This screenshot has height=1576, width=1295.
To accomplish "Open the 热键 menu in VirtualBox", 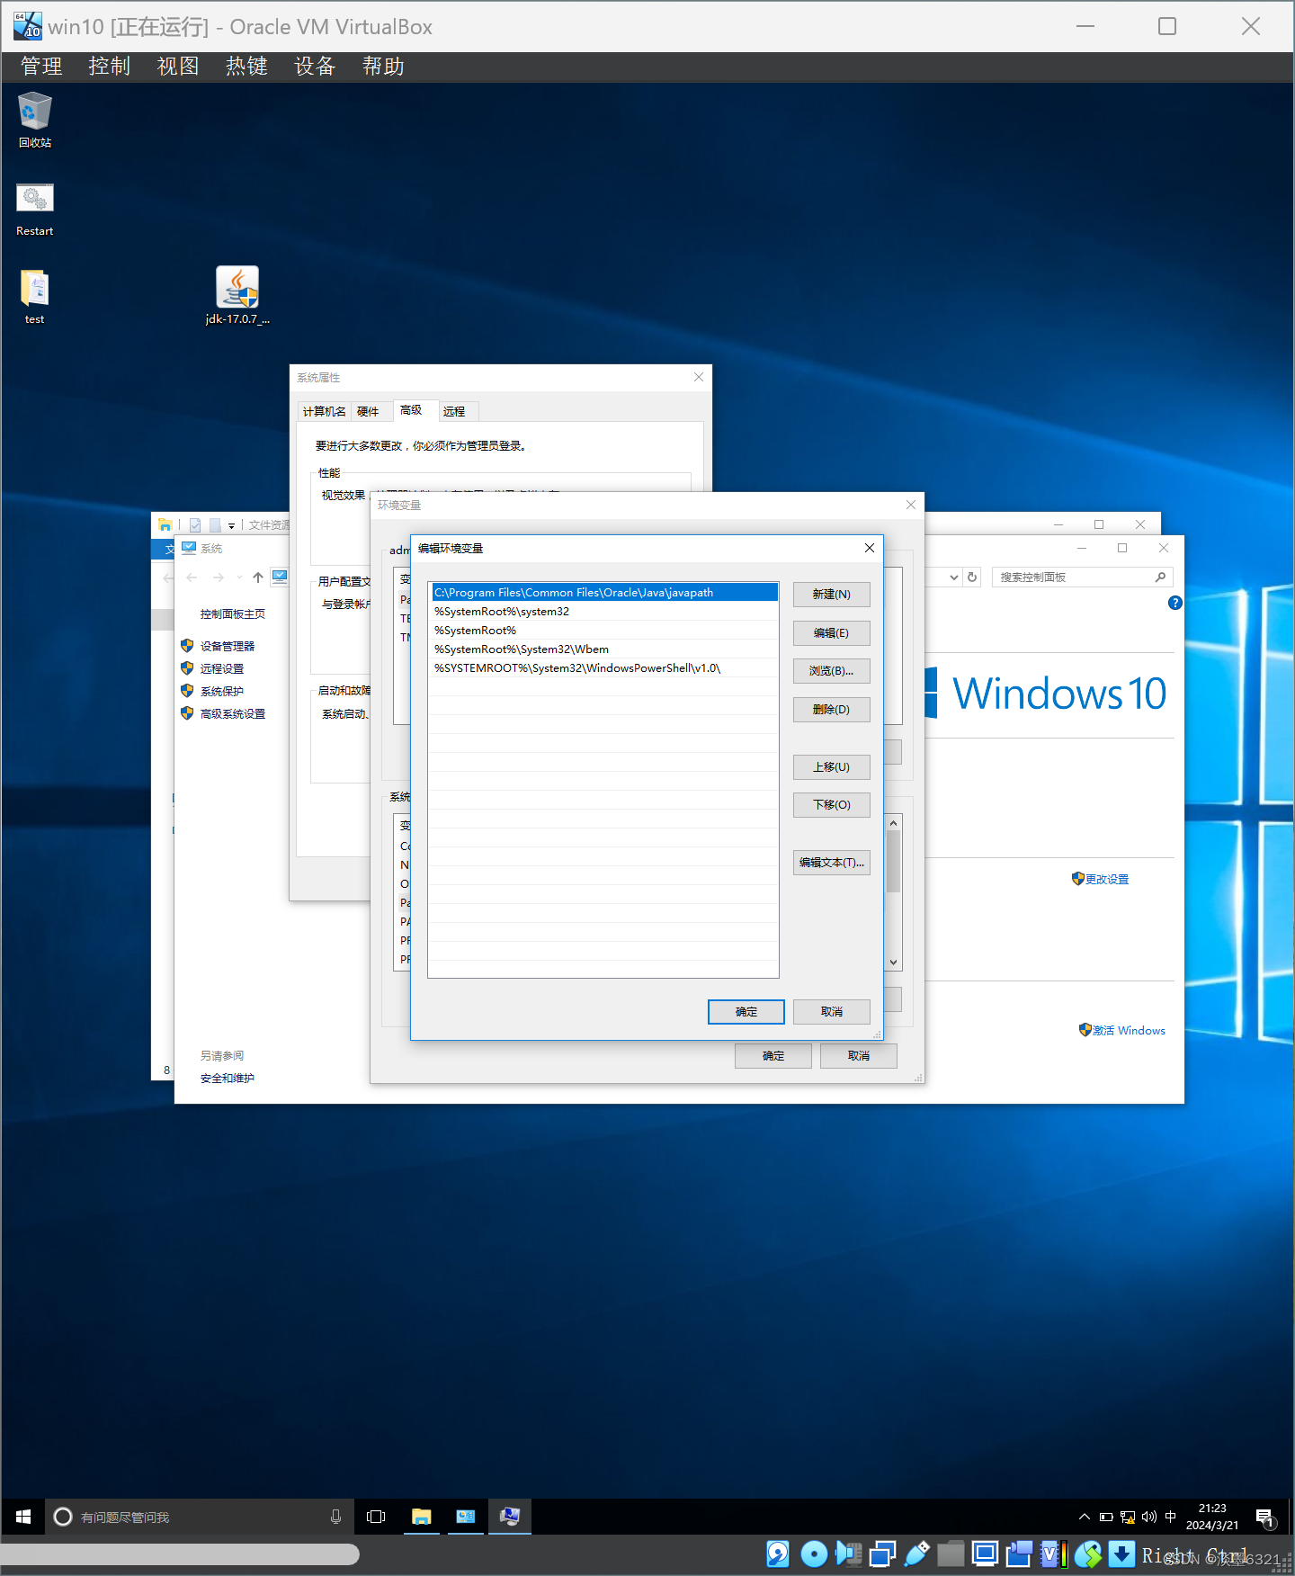I will coord(246,67).
